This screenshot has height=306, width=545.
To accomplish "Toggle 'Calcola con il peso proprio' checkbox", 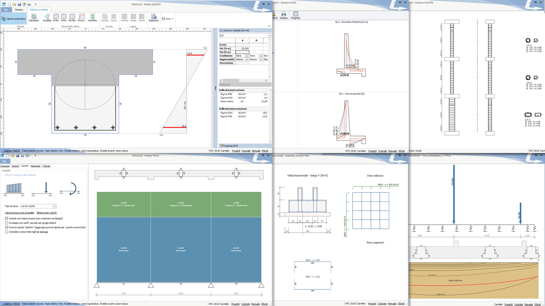I will tap(6, 218).
